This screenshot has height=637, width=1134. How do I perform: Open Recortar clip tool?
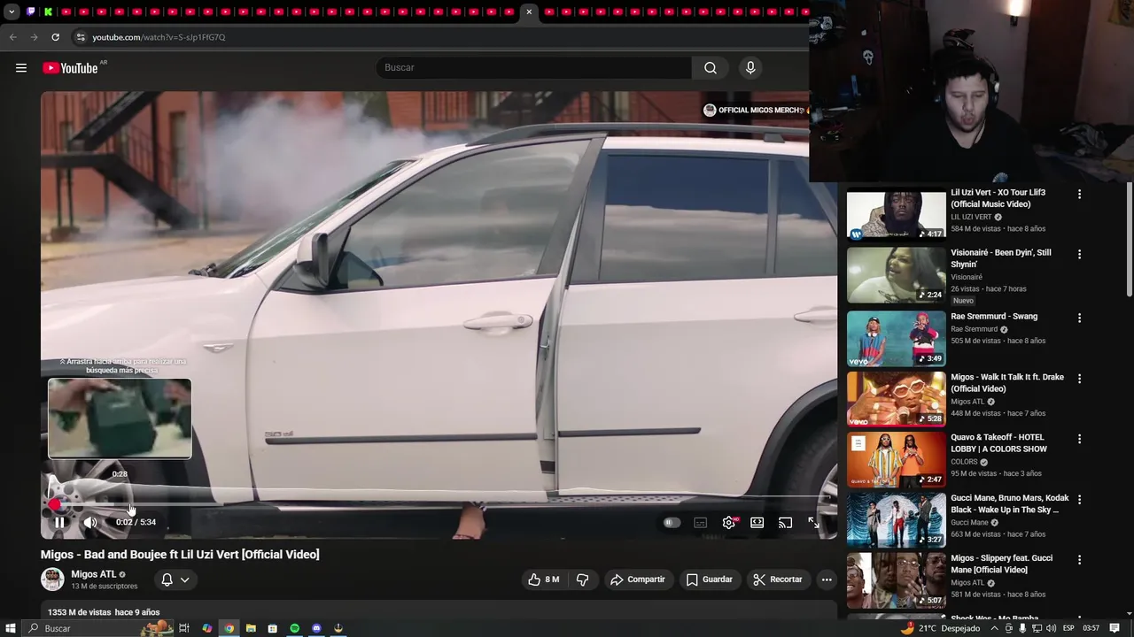click(777, 579)
